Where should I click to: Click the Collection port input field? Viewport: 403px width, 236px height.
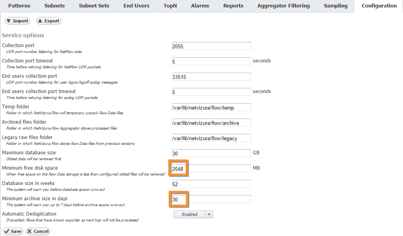tap(211, 46)
